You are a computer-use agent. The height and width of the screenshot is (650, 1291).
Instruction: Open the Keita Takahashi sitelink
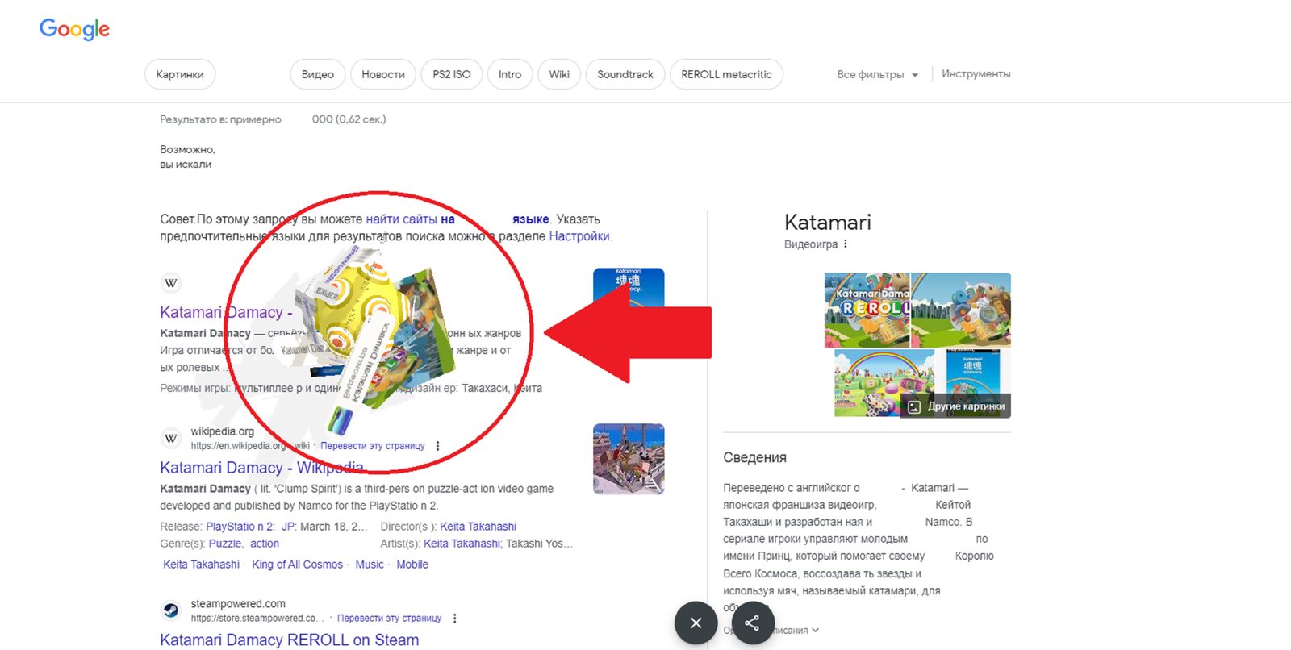pyautogui.click(x=202, y=565)
